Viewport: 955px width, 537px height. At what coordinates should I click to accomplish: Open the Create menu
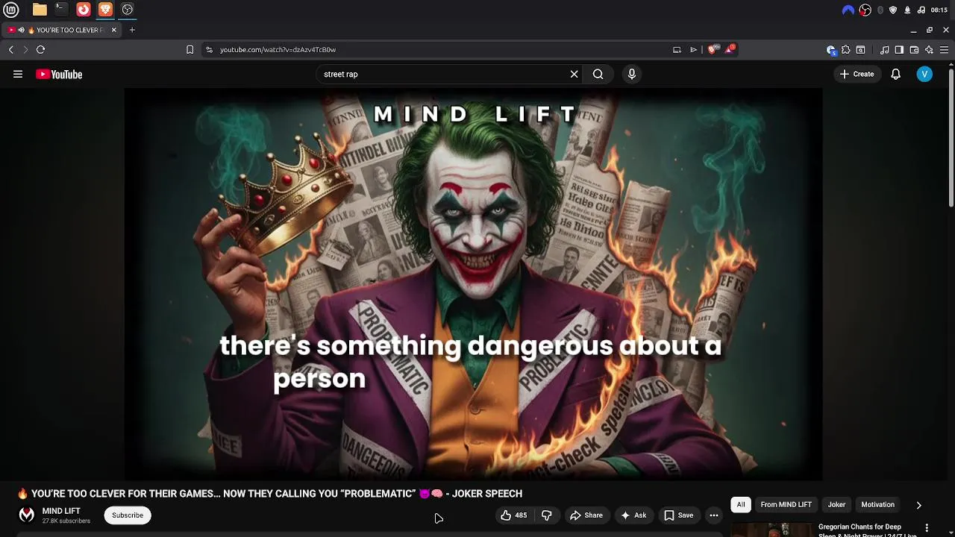(x=857, y=74)
